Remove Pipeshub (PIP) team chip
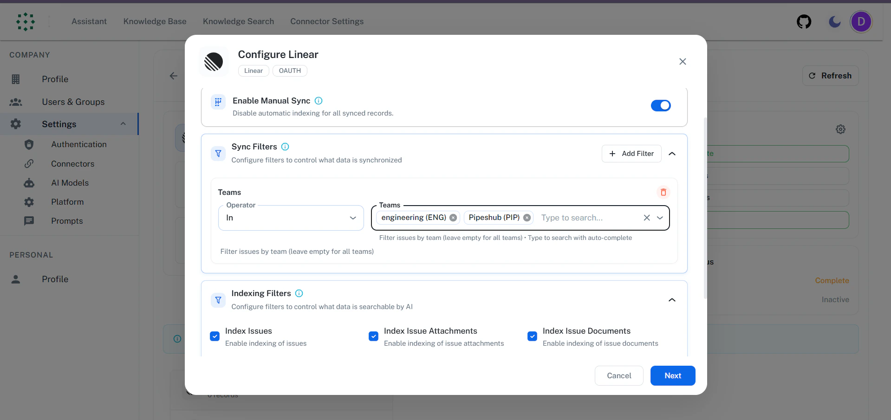Image resolution: width=891 pixels, height=420 pixels. 527,218
